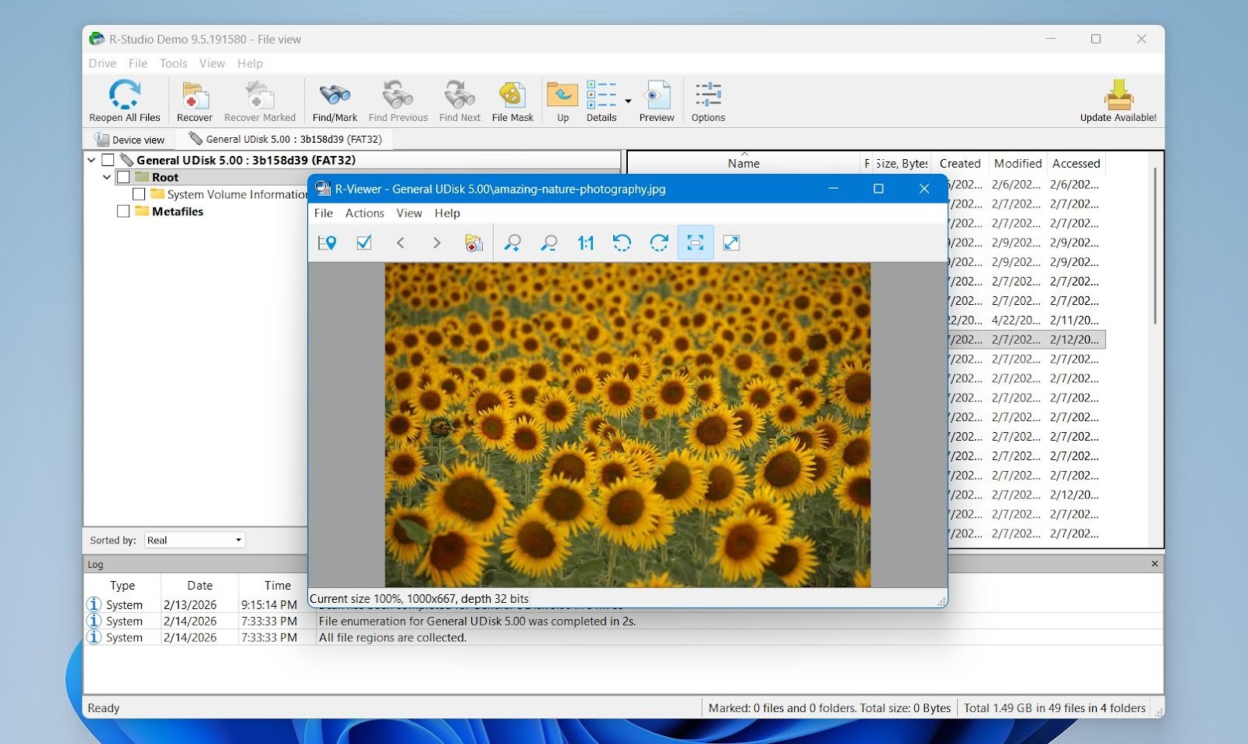1248x744 pixels.
Task: Open the File Mask tool
Action: 512,100
